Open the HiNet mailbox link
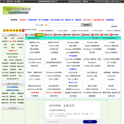This screenshot has width=124, height=124. (98, 31)
